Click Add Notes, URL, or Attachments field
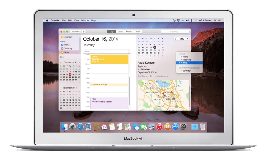This screenshot has width=266, height=164. click(x=153, y=76)
